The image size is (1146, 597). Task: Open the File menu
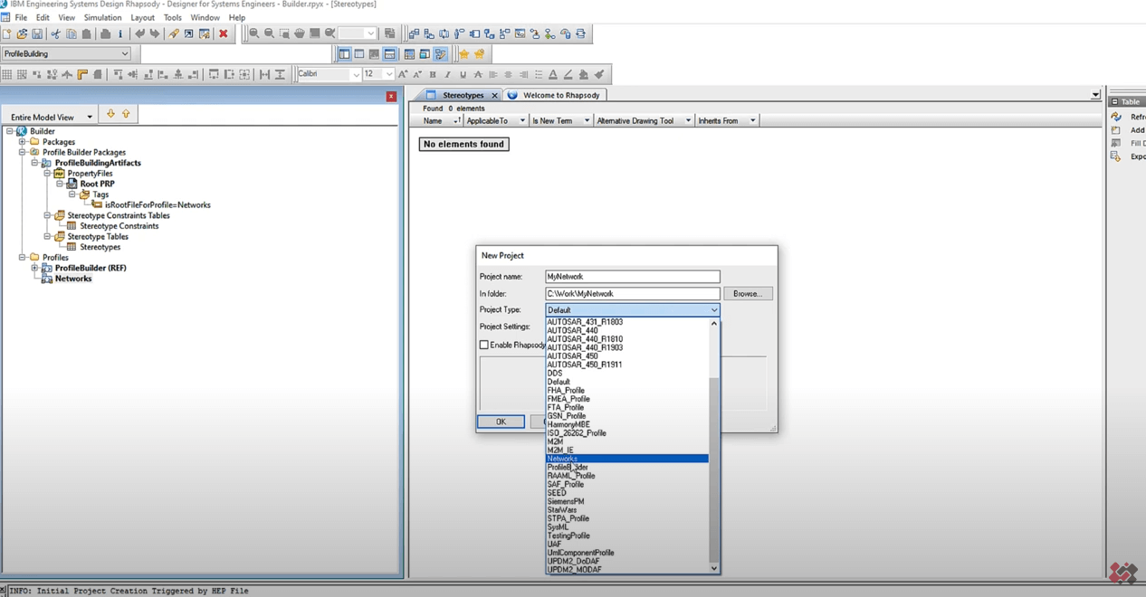21,17
